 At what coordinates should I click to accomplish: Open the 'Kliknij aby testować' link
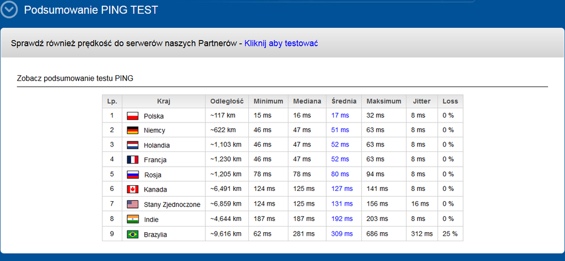coord(281,43)
